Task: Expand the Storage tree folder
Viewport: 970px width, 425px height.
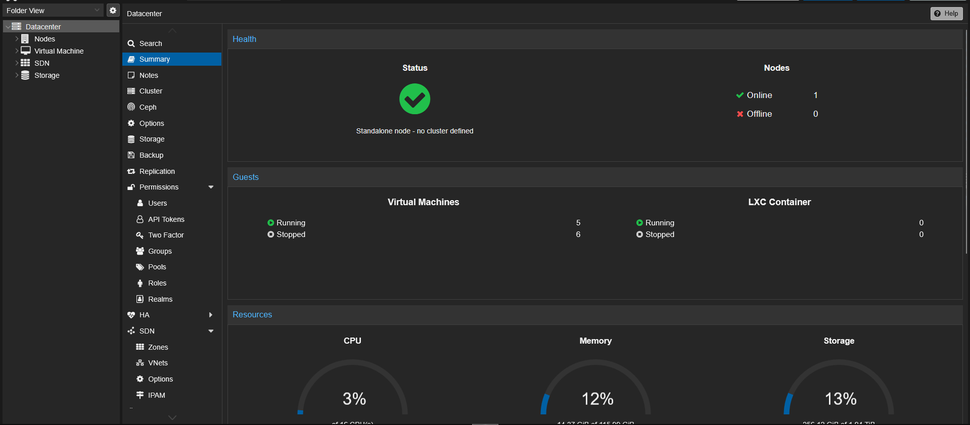Action: coord(17,75)
